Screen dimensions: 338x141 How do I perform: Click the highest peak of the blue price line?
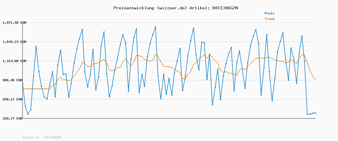(155, 27)
